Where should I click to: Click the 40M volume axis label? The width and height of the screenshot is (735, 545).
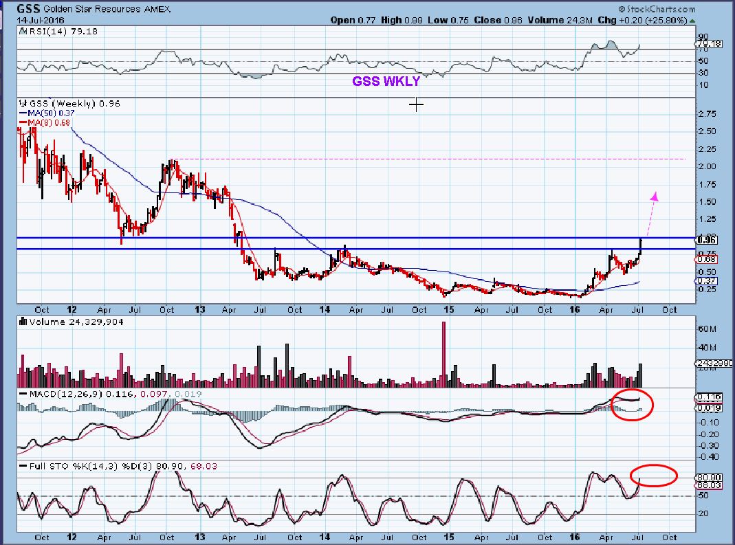point(707,348)
